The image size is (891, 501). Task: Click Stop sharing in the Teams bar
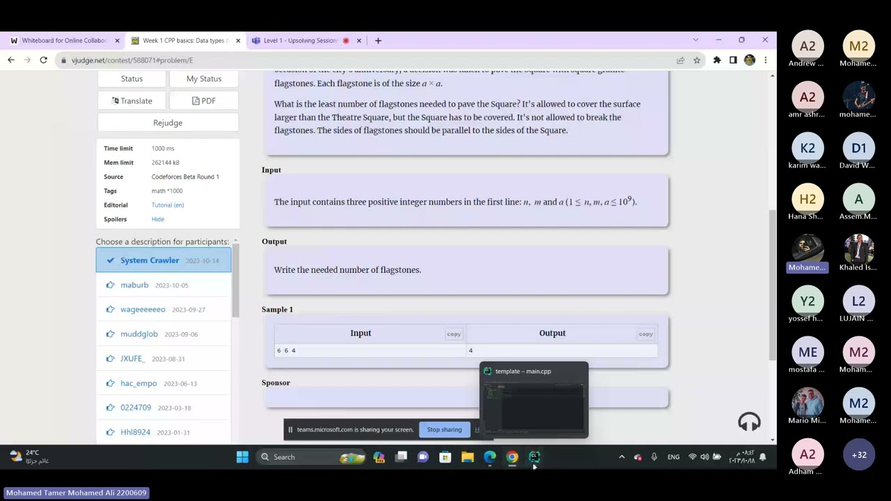pyautogui.click(x=444, y=429)
